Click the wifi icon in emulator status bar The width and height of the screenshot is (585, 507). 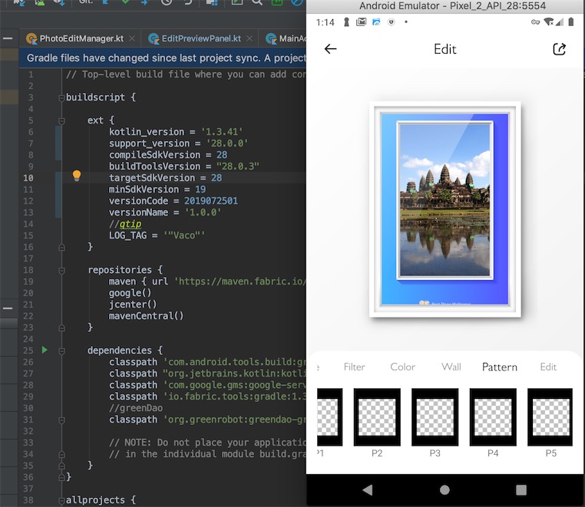coord(548,22)
